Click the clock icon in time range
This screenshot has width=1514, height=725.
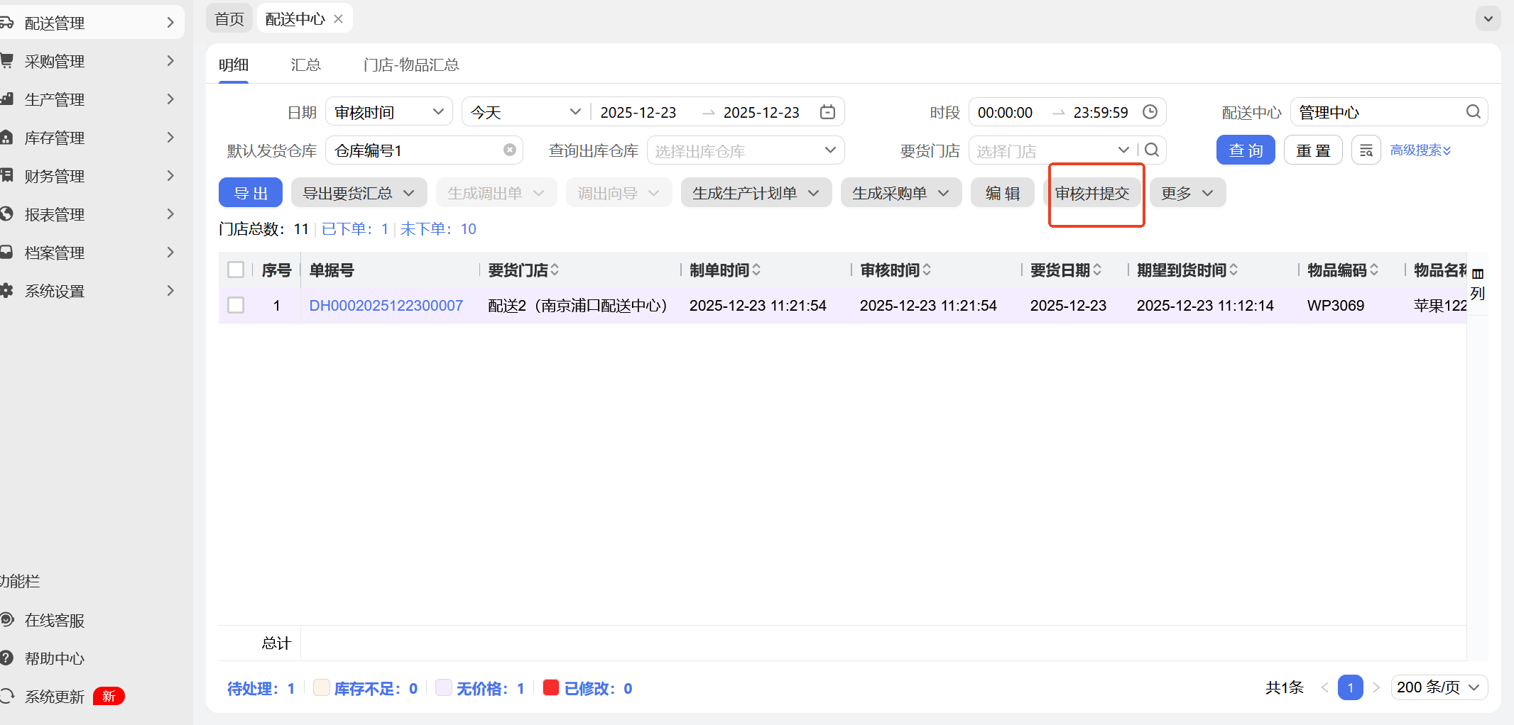1150,112
